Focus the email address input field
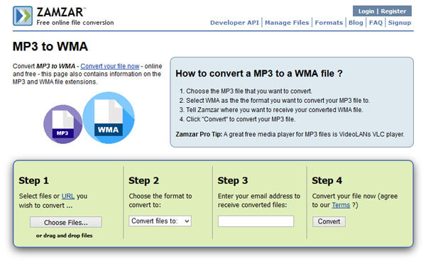Viewport: 426px width, 261px height. pyautogui.click(x=256, y=221)
